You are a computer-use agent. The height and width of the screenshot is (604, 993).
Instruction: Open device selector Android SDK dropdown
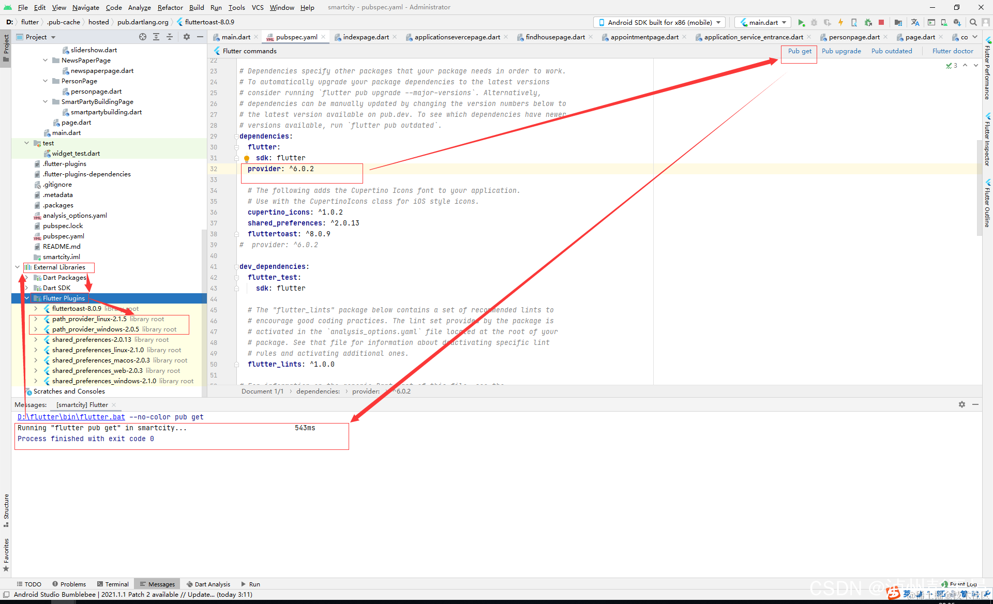coord(659,22)
